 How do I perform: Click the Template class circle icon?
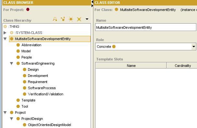18,101
